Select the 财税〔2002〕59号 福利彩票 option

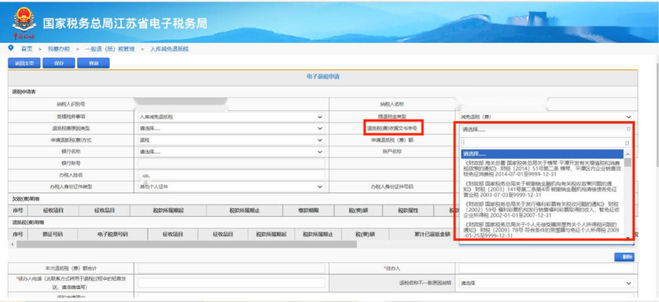pyautogui.click(x=542, y=210)
